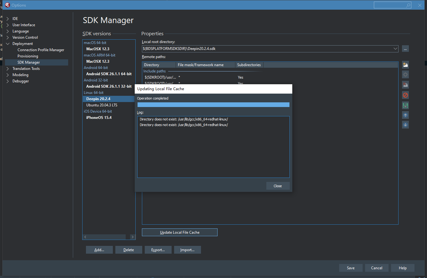Screen dimensions: 427x278
Task: Expand the Modeling tree node
Action: point(8,75)
